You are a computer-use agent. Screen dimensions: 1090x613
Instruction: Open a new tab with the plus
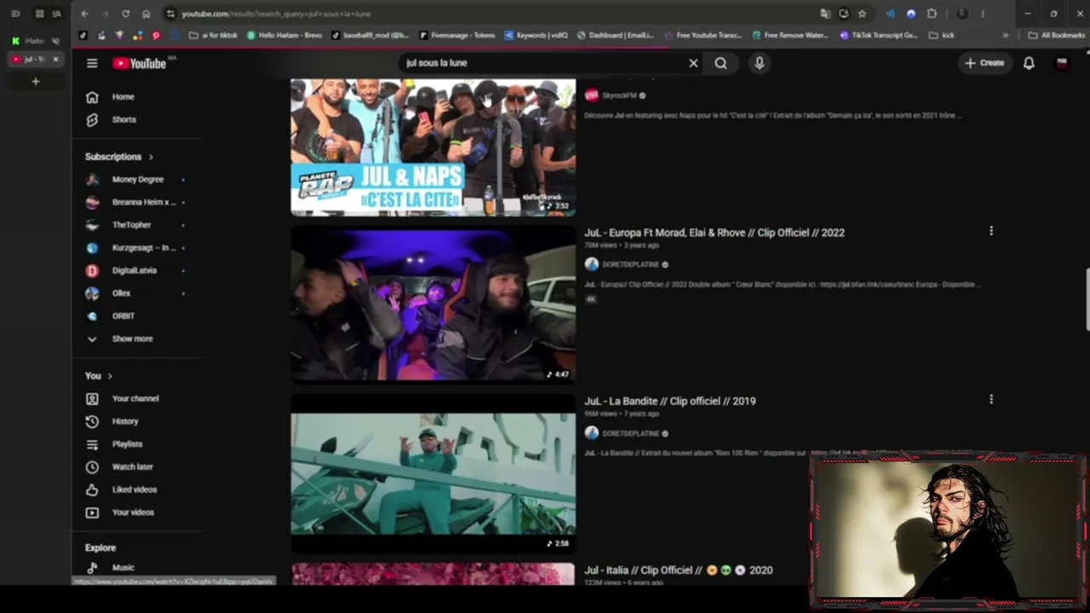point(36,82)
